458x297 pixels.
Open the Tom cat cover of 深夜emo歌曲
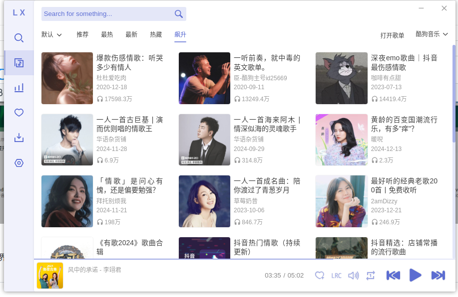pos(342,78)
